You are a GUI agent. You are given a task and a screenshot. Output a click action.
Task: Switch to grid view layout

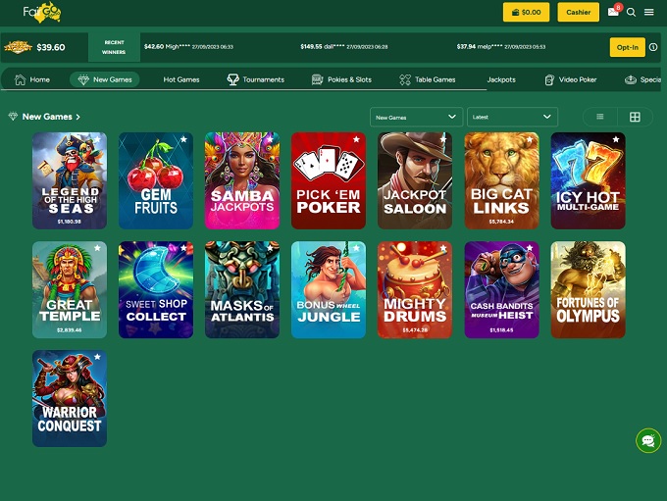pos(635,117)
